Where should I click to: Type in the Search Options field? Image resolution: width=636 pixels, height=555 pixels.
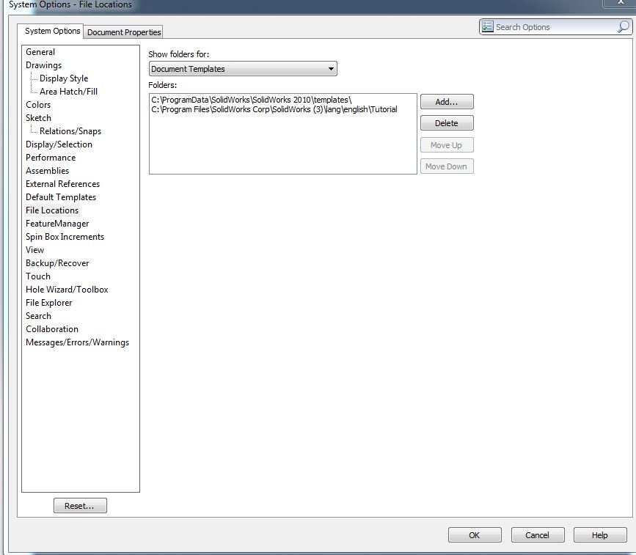coord(555,27)
